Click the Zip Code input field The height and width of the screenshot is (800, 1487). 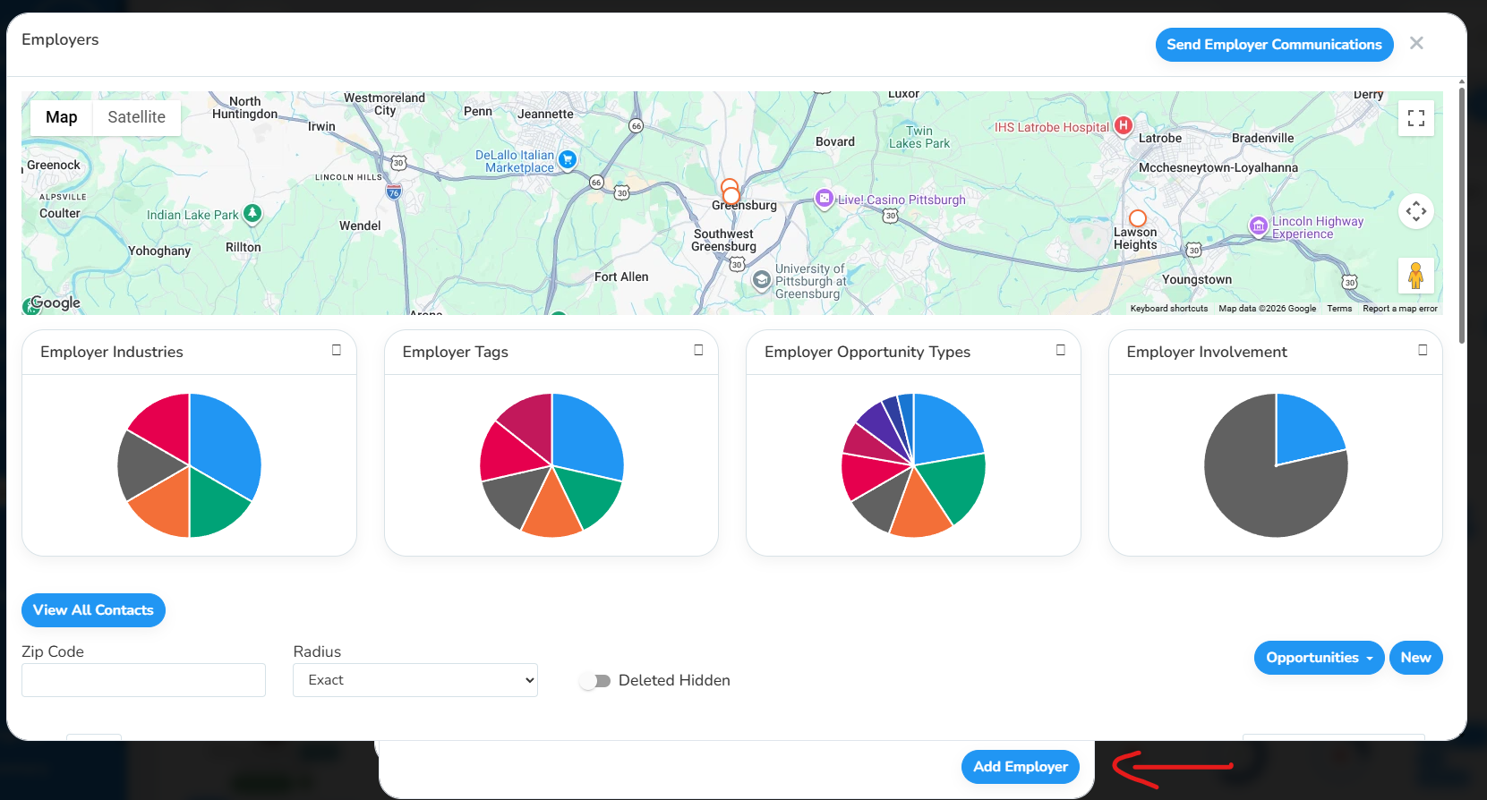point(143,680)
